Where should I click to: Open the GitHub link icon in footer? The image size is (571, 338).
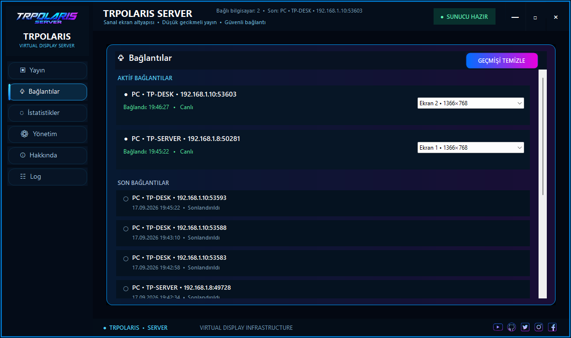click(511, 327)
